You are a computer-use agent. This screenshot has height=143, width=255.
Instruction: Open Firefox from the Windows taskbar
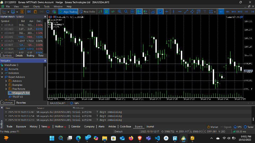click(131, 138)
